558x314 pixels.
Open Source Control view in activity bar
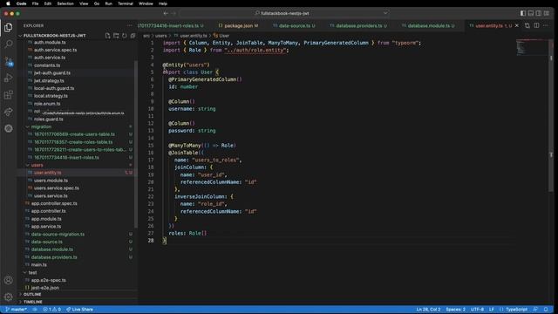pyautogui.click(x=8, y=61)
